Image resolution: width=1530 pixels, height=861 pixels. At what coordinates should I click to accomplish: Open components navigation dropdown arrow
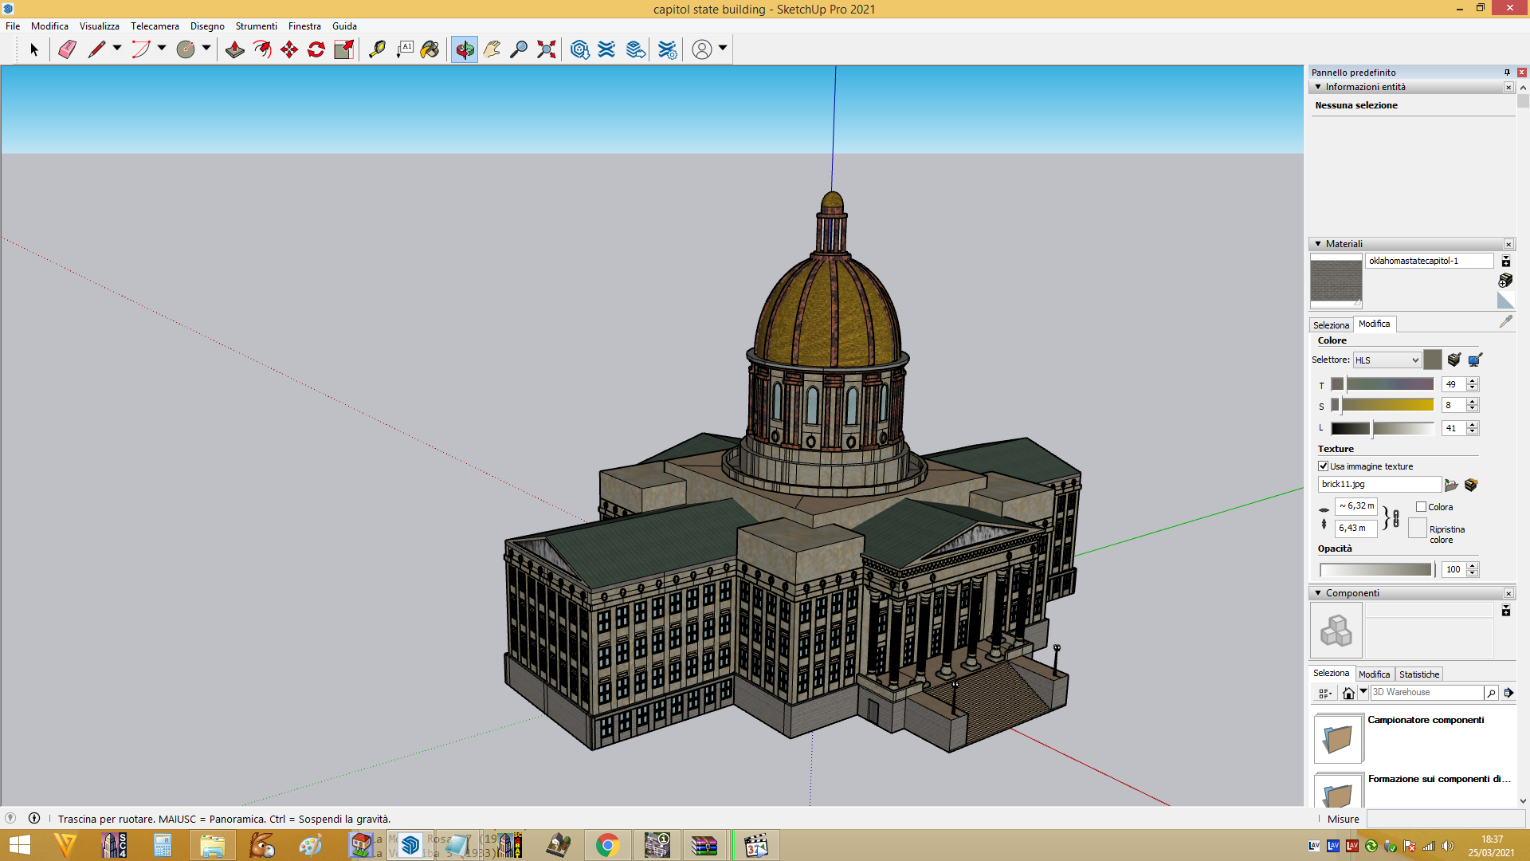coord(1363,692)
